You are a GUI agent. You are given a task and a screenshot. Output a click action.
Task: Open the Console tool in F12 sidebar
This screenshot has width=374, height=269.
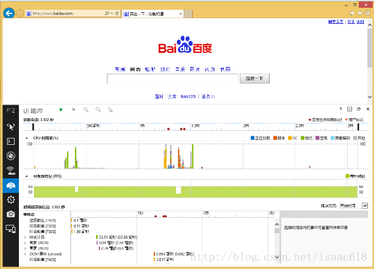tap(11, 141)
